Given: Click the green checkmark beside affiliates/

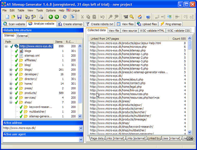Looking at the screenshot, I should tap(16, 60).
